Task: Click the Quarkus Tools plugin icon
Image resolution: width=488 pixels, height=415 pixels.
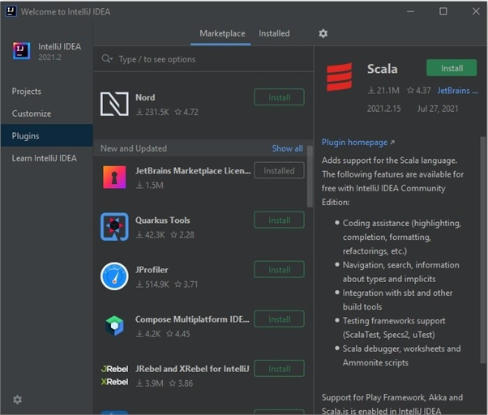Action: pos(114,227)
